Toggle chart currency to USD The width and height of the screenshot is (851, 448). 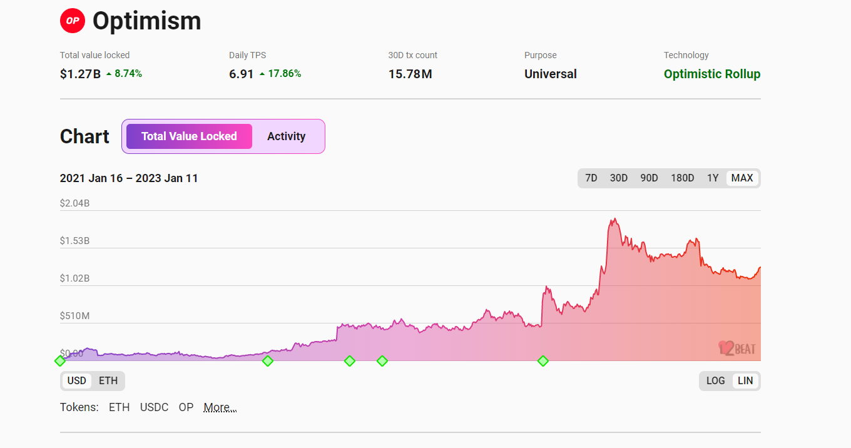point(77,381)
